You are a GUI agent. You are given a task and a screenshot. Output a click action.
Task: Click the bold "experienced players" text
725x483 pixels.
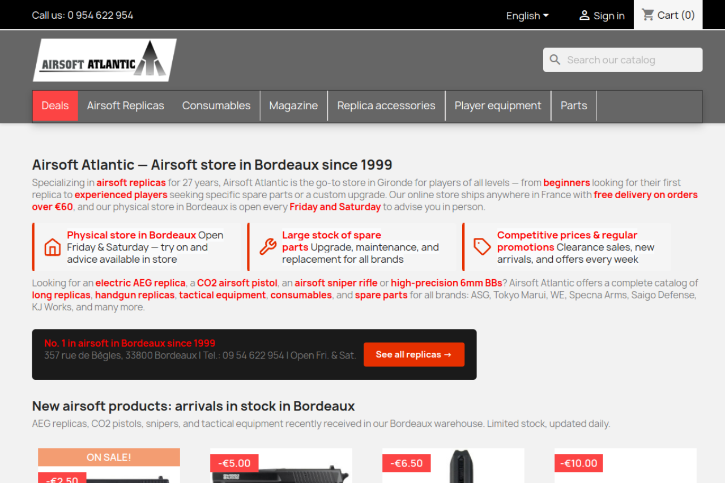pyautogui.click(x=121, y=195)
